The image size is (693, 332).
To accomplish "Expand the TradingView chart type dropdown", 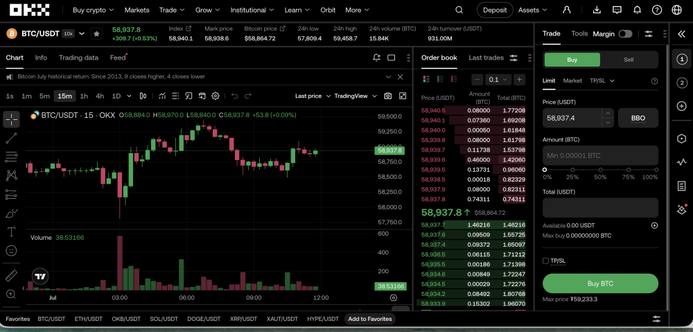I will click(x=356, y=96).
